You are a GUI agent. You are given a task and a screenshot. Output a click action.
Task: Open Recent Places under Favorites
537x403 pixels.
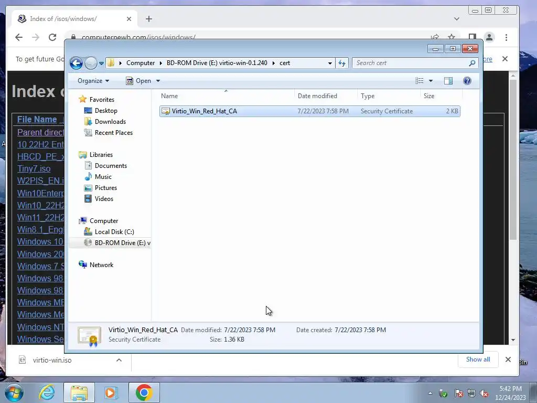click(114, 133)
